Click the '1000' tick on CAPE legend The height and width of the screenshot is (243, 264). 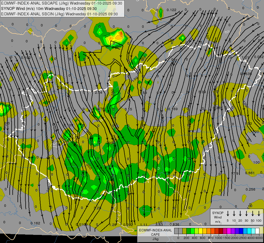point(219,238)
